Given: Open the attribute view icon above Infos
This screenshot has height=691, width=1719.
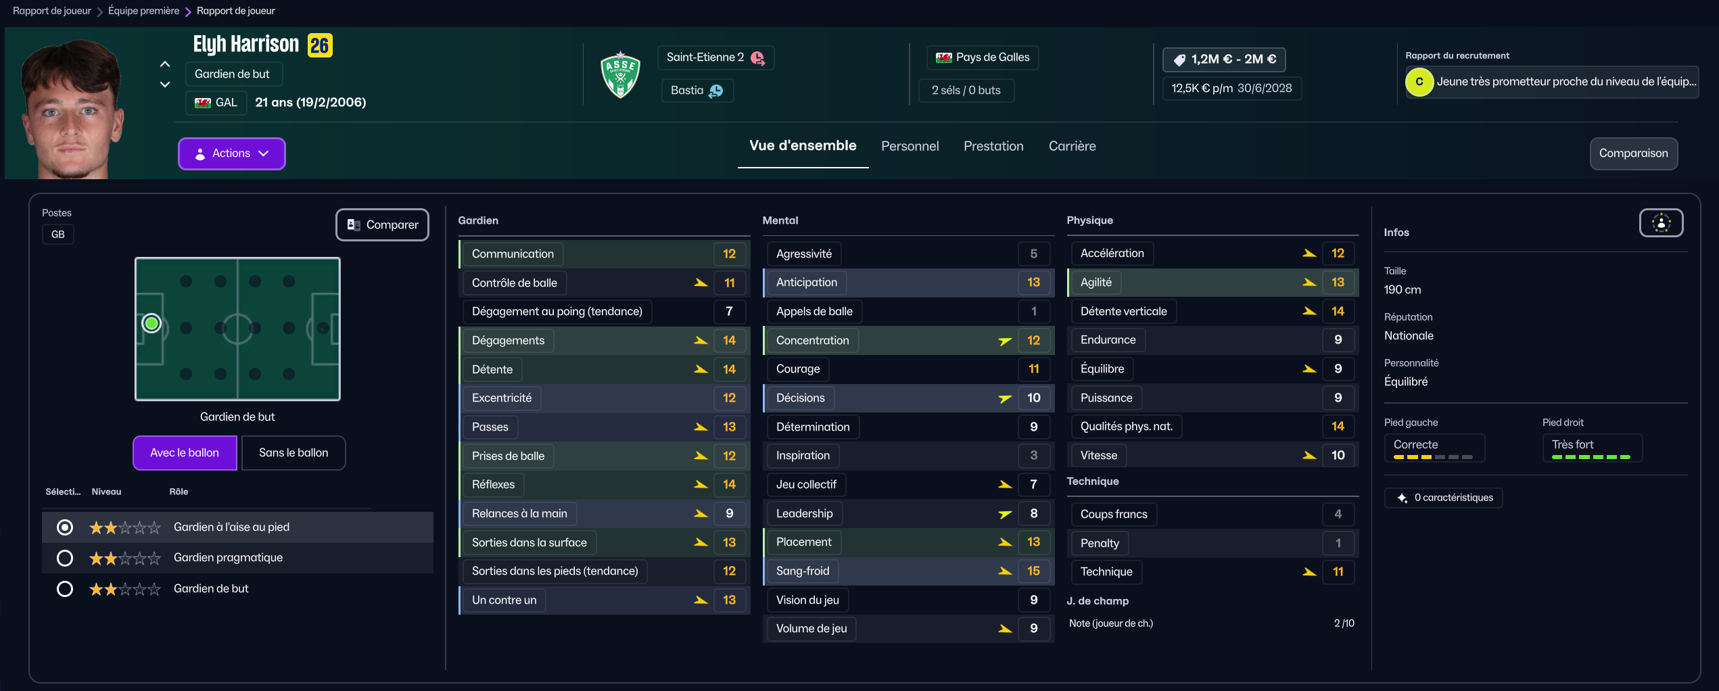Looking at the screenshot, I should (1661, 223).
